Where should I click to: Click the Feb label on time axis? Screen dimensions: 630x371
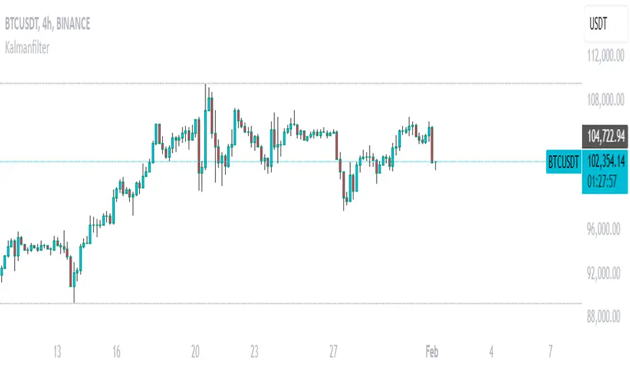tap(432, 351)
